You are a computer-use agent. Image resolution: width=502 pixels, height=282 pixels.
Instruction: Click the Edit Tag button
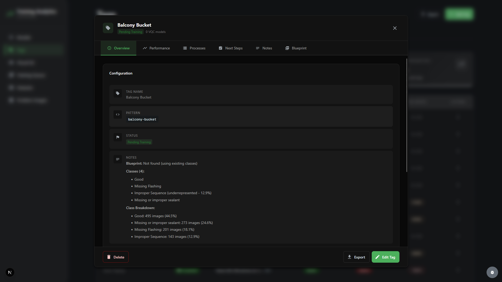[385, 257]
